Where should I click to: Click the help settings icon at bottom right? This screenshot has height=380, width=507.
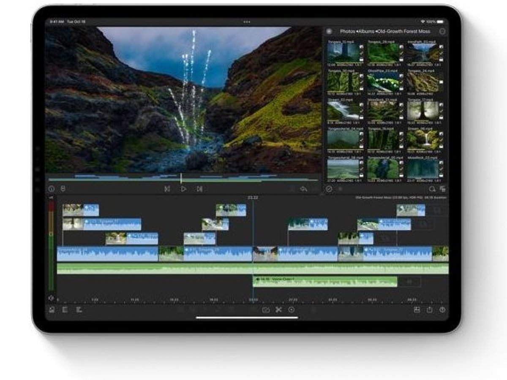click(x=442, y=309)
